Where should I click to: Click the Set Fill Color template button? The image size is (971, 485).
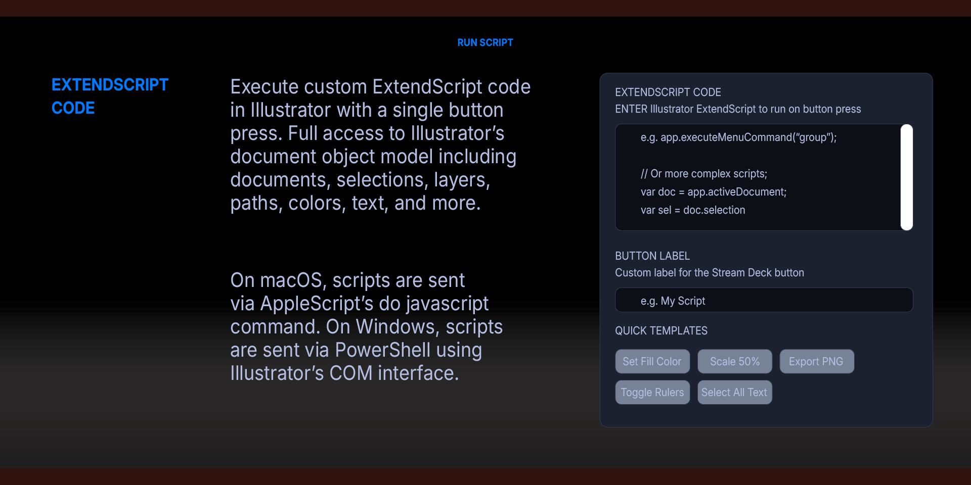(652, 361)
